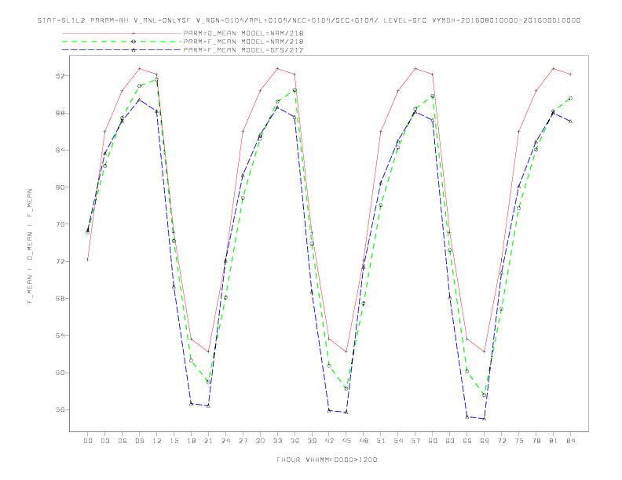Click y-axis tick label 84
The height and width of the screenshot is (480, 622).
pyautogui.click(x=60, y=150)
